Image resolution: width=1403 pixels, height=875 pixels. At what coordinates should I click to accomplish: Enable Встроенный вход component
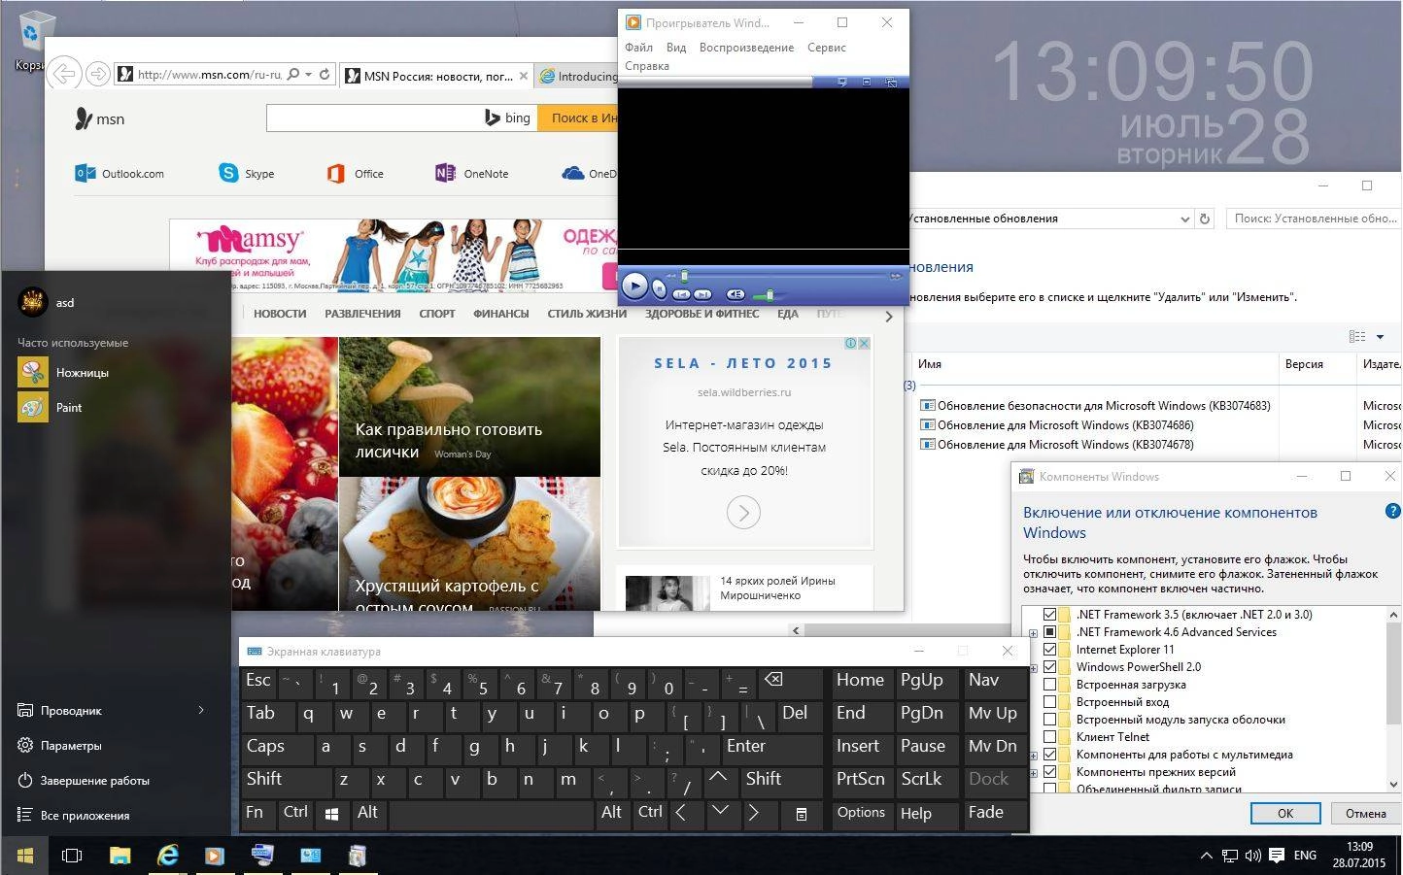point(1049,702)
